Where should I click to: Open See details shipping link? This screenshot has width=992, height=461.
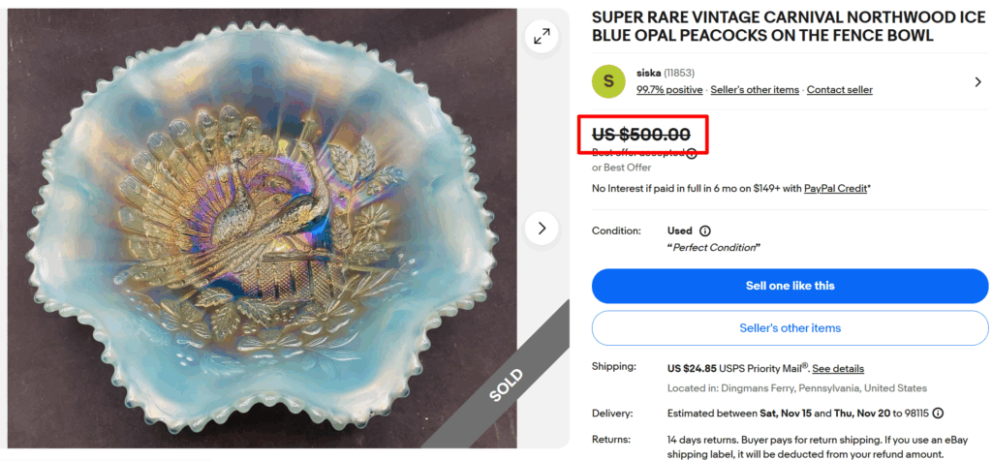pyautogui.click(x=838, y=369)
